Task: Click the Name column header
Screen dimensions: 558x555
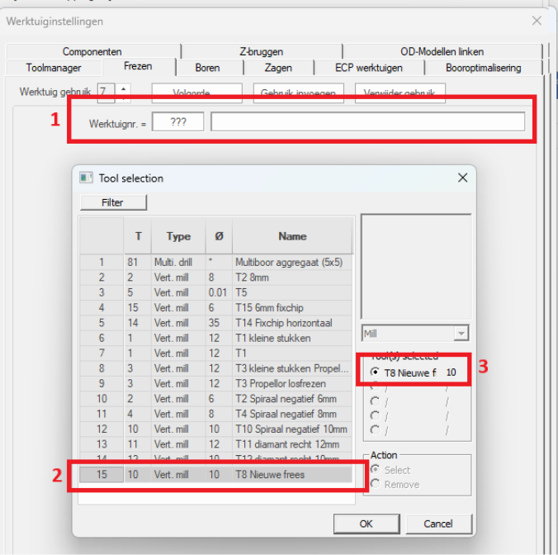Action: [x=292, y=236]
